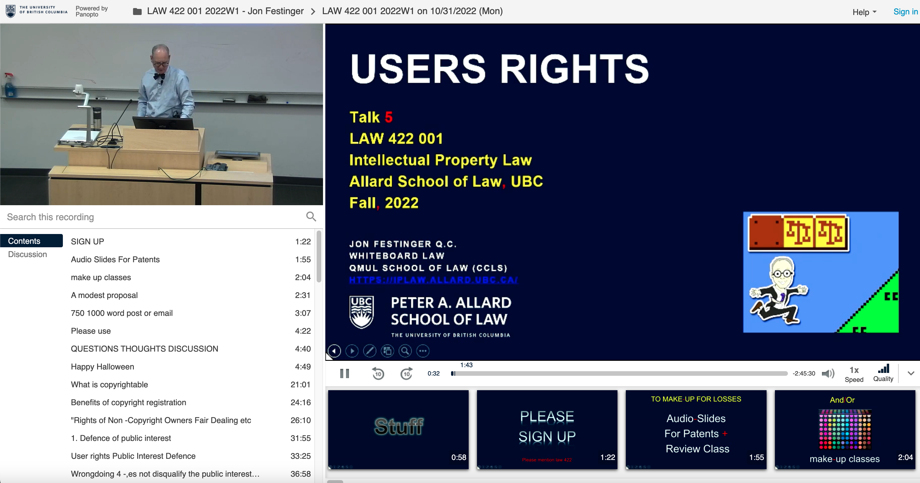Screen dimensions: 920x483
Task: Switch to the Discussion tab
Action: coord(27,254)
